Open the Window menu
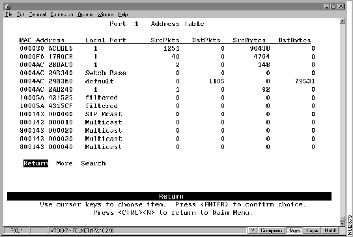The height and width of the screenshot is (237, 353). 106,14
